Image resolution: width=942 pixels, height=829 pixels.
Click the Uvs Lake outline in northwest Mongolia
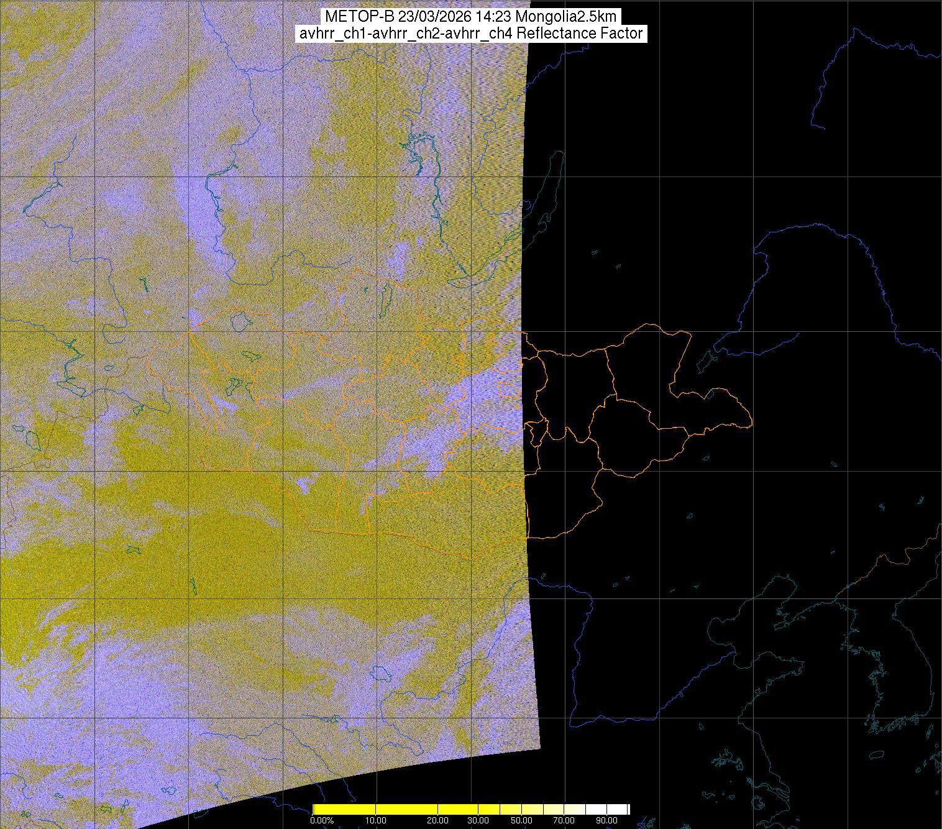tap(240, 321)
